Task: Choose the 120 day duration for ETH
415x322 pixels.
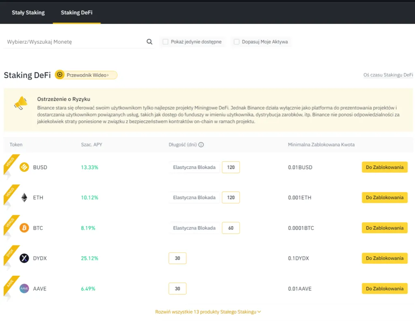Action: click(x=231, y=197)
